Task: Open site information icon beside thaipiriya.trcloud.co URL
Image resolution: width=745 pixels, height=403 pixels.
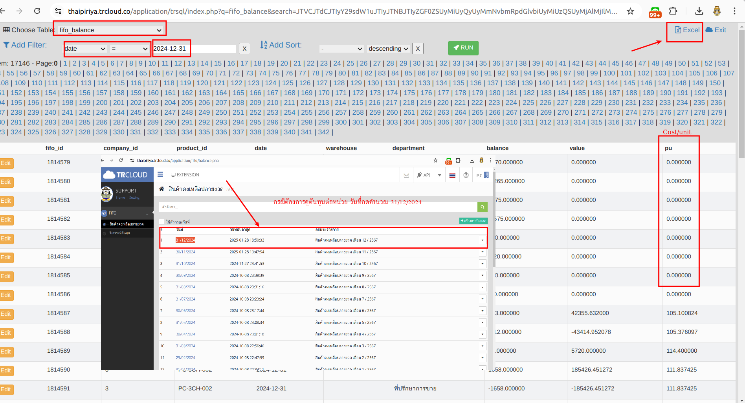Action: click(58, 11)
